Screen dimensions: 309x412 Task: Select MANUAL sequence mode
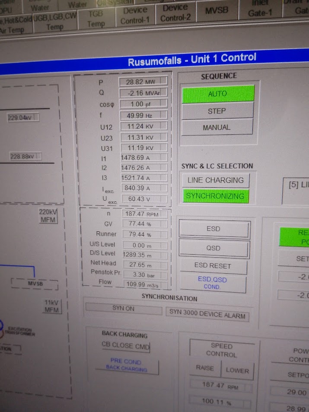point(217,127)
